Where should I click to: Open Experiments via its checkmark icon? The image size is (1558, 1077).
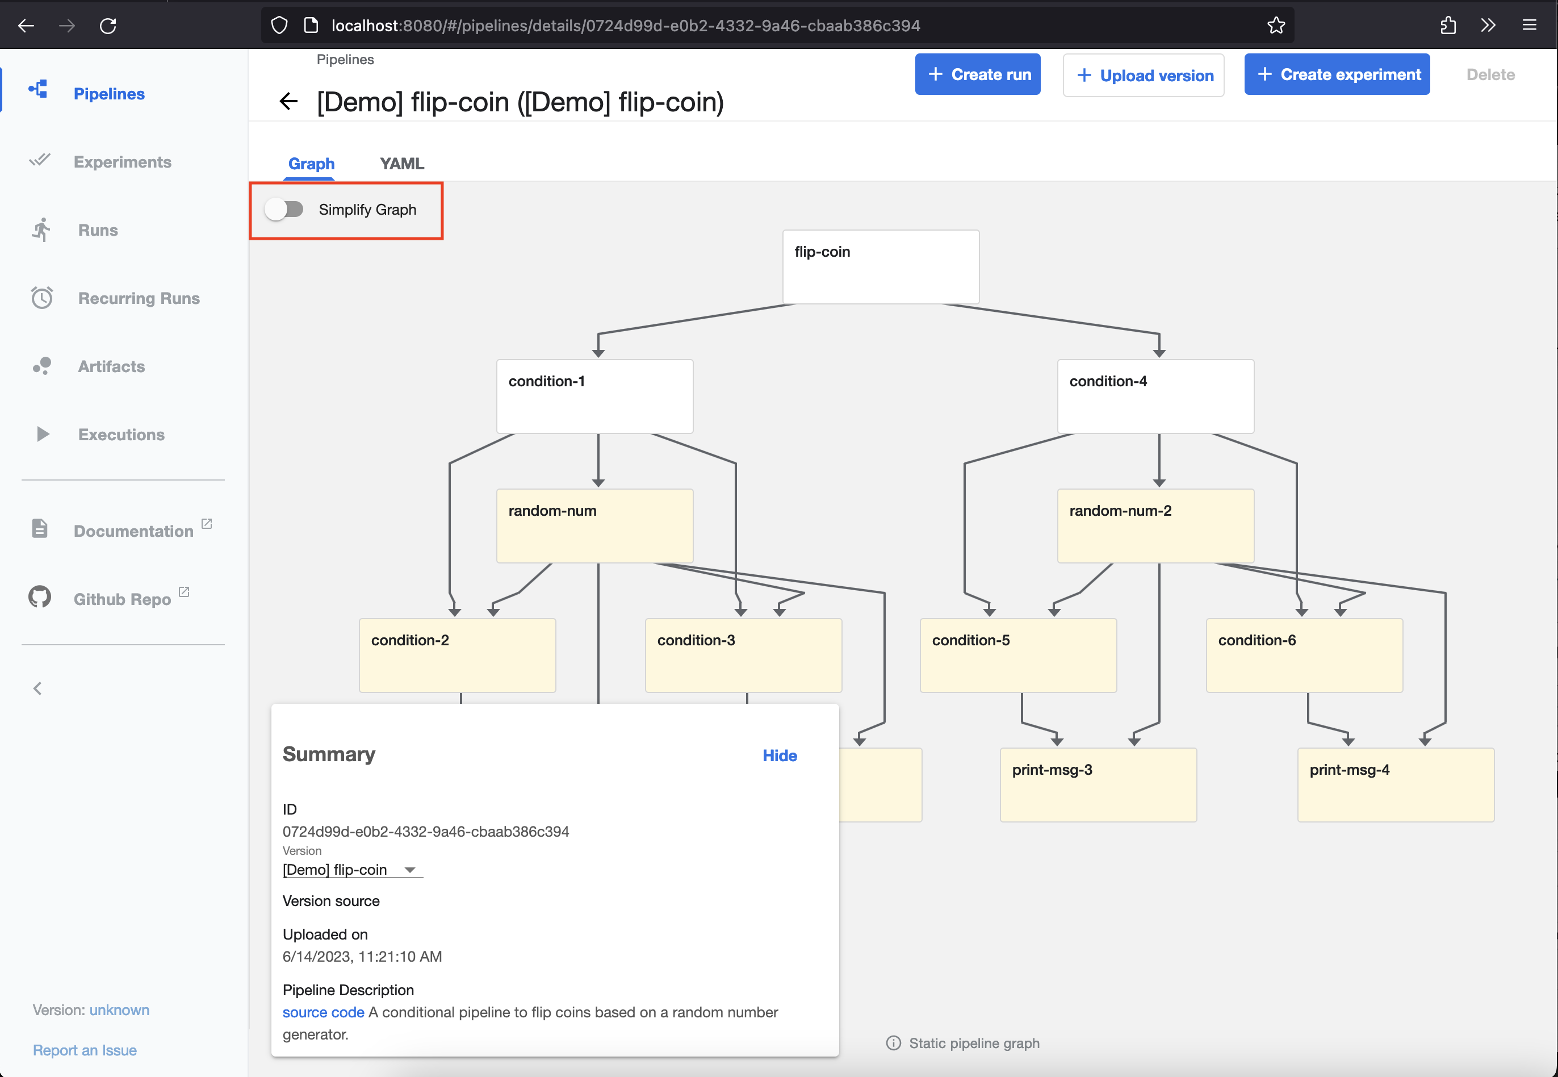click(40, 160)
